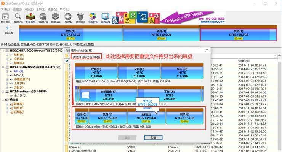Open the 备份分区 (Backup partition) tool
Image resolution: width=282 pixels, height=152 pixels.
93,18
